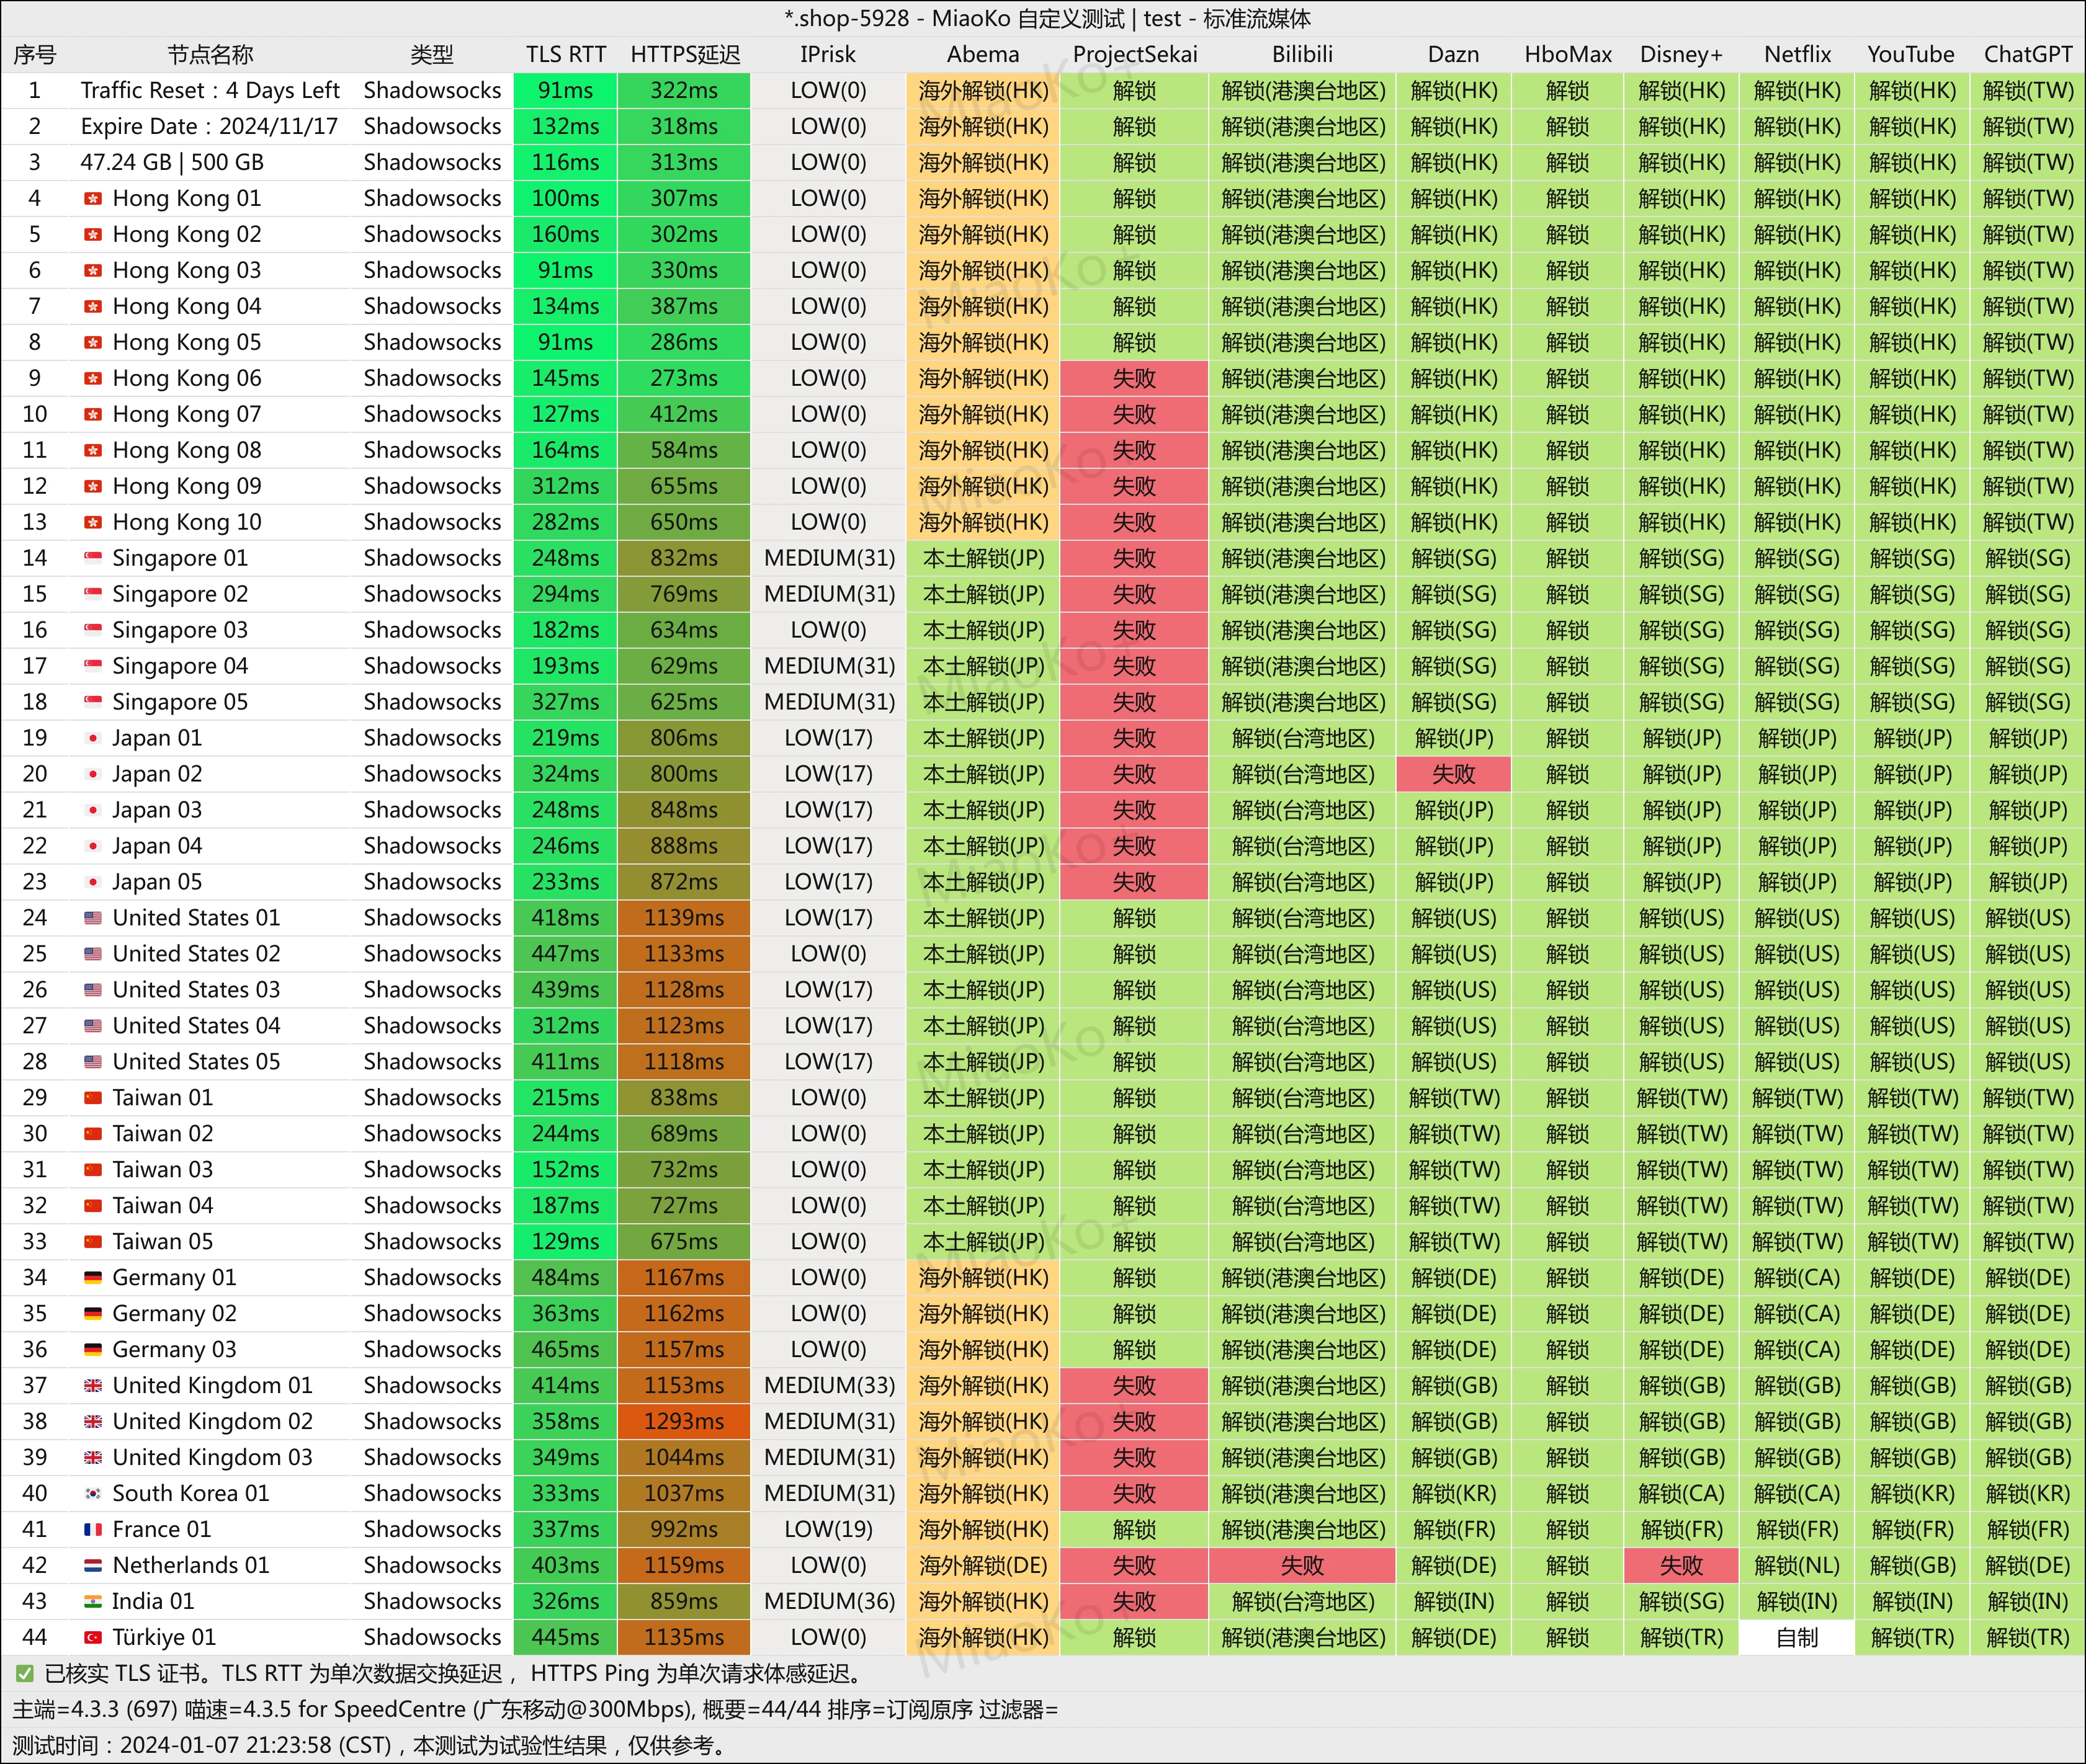The height and width of the screenshot is (1764, 2086).
Task: Click the flag icon beside Taiwan 01
Action: tap(93, 1099)
